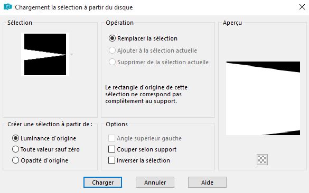This screenshot has height=193, width=309.
Task: Enable Couper selon support checkbox
Action: click(x=111, y=149)
